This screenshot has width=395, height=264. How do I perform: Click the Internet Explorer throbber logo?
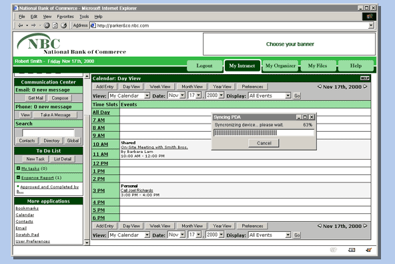369,17
